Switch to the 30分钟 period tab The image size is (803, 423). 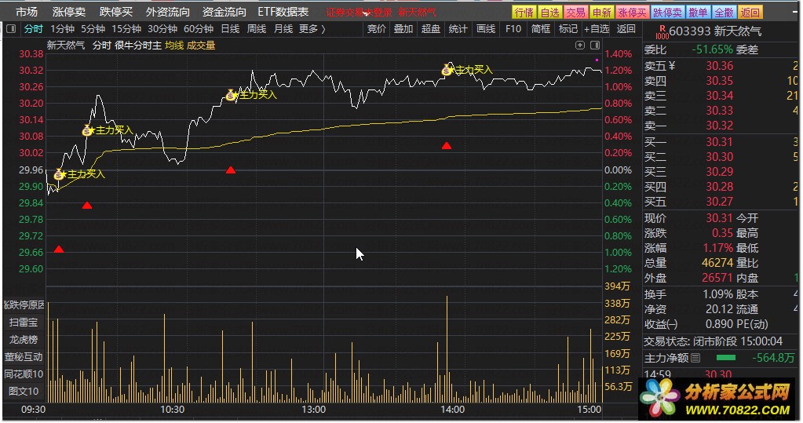coord(162,29)
